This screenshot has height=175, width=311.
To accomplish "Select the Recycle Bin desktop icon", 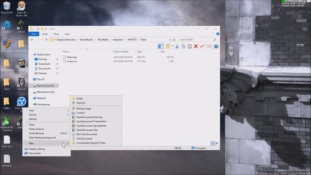I will [x=7, y=8].
